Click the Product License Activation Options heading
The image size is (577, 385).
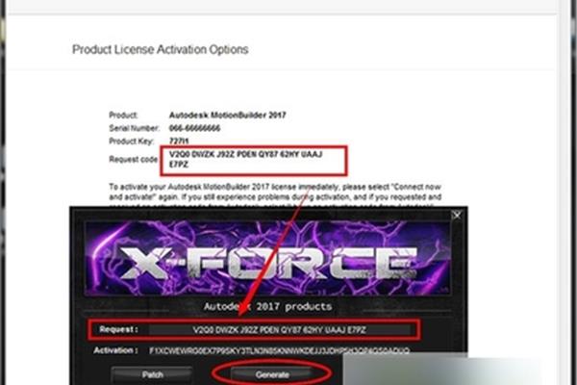coord(160,49)
